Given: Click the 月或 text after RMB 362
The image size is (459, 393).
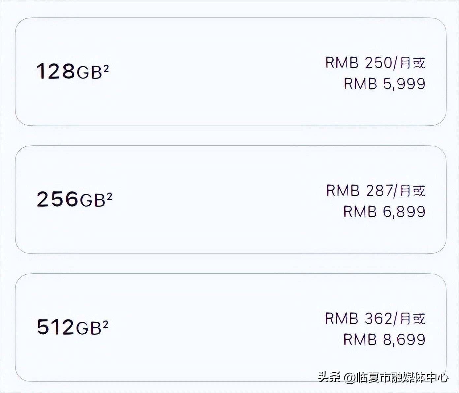Looking at the screenshot, I should coord(413,318).
